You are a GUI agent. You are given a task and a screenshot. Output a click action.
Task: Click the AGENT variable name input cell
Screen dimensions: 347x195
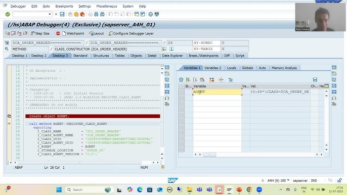point(217,92)
